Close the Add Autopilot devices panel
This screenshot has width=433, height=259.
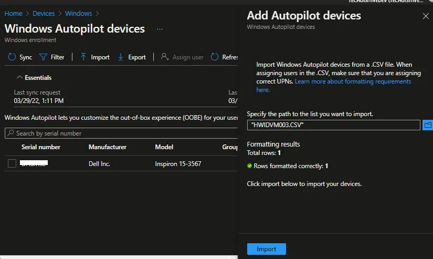click(x=426, y=16)
